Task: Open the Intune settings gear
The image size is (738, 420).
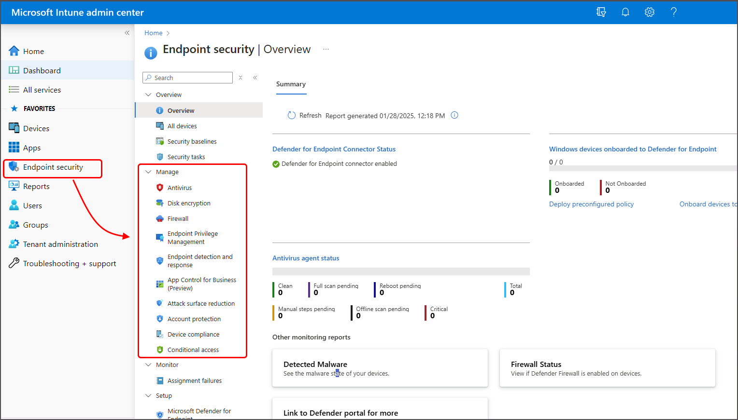Action: pyautogui.click(x=649, y=12)
